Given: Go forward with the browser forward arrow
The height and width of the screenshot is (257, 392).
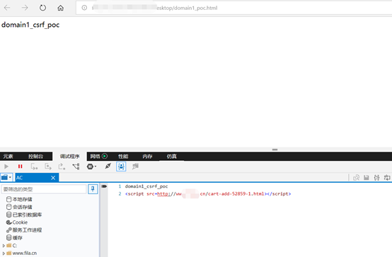Looking at the screenshot, I should pos(25,8).
